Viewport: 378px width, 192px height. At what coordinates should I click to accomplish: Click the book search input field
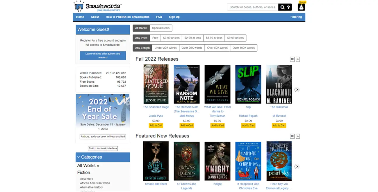(252, 7)
